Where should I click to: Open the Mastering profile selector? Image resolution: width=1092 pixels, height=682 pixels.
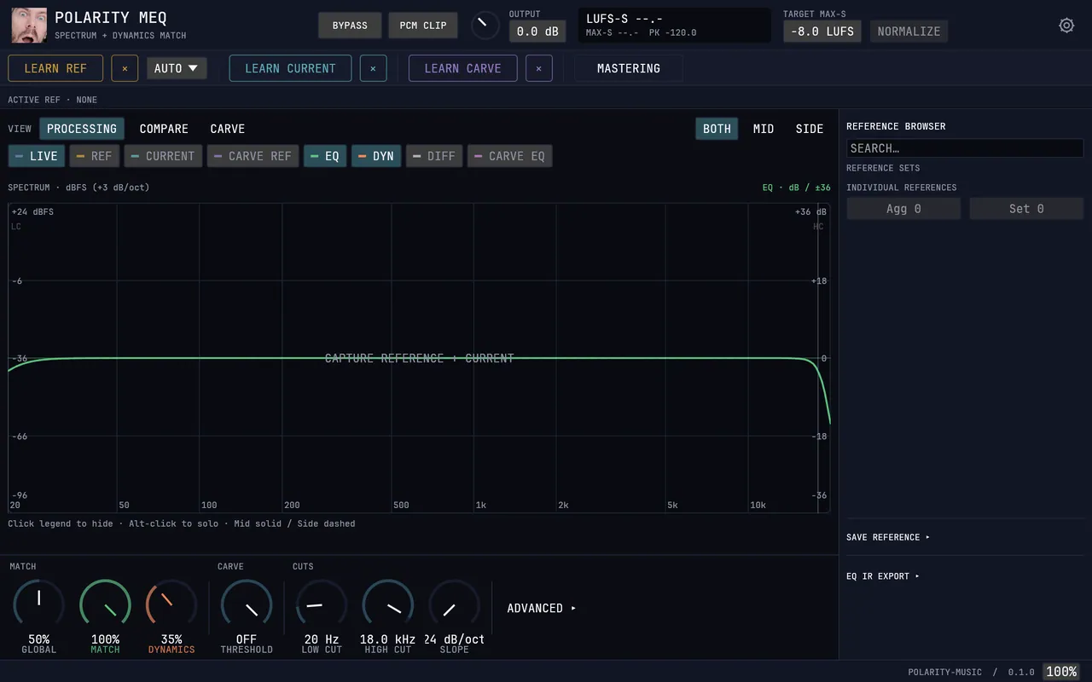629,68
